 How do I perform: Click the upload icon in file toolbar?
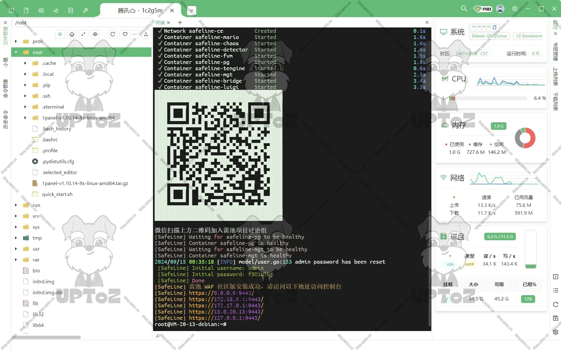click(x=146, y=34)
